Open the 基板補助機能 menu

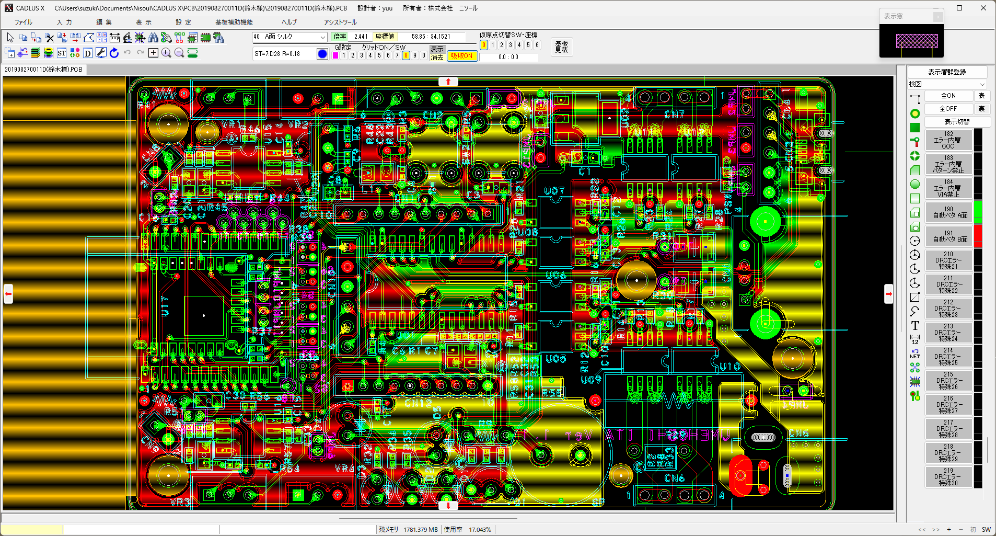[x=234, y=22]
